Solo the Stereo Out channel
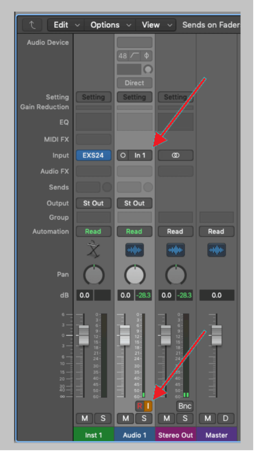 click(x=185, y=418)
